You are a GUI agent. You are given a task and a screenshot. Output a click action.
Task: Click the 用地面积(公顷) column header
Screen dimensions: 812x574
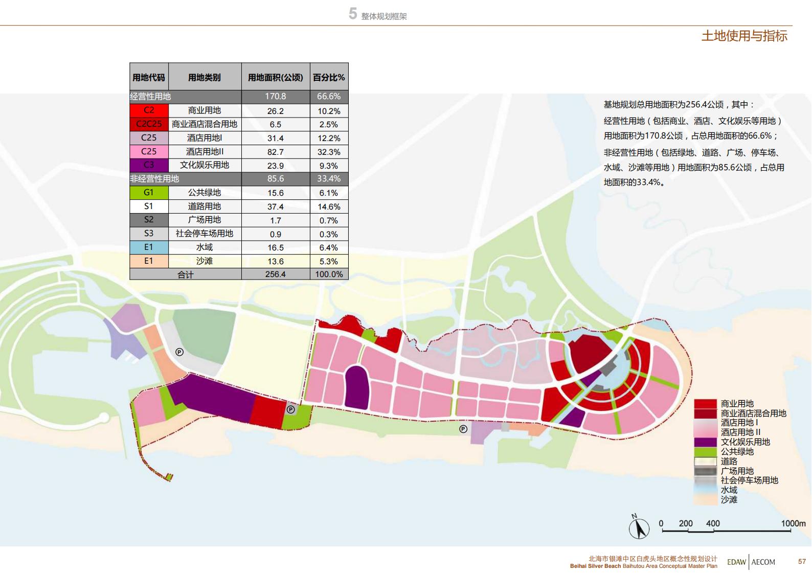276,77
